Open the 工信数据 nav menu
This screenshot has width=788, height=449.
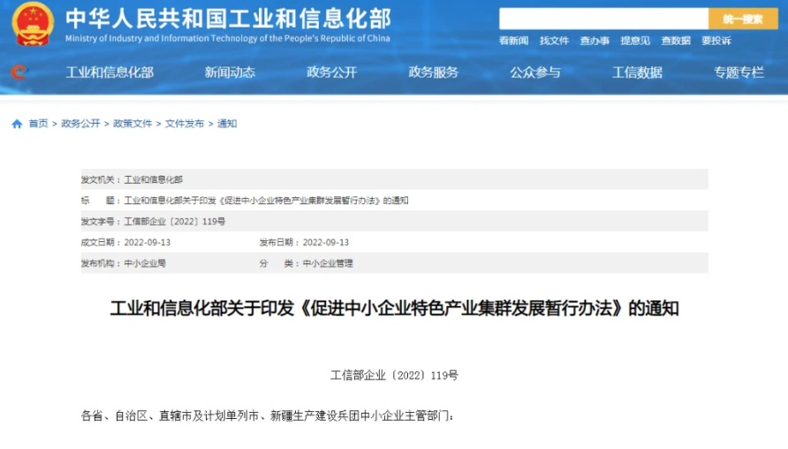tap(637, 72)
